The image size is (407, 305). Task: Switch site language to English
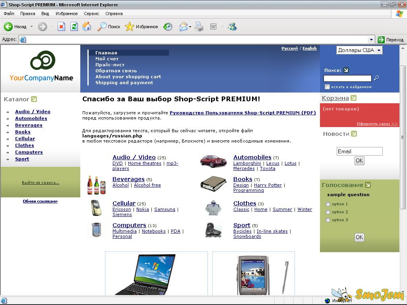click(x=310, y=48)
